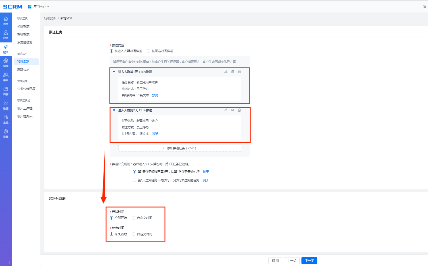Select 按固定时间推送 push type

[148, 51]
